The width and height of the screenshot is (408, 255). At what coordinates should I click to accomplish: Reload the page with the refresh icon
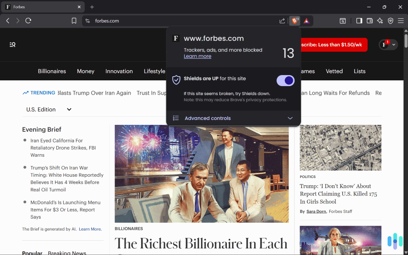tap(28, 20)
